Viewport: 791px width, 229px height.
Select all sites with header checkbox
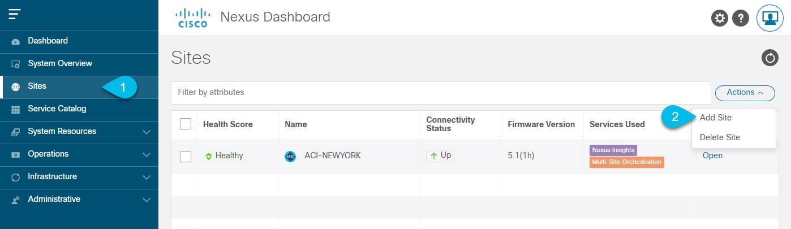tap(186, 124)
